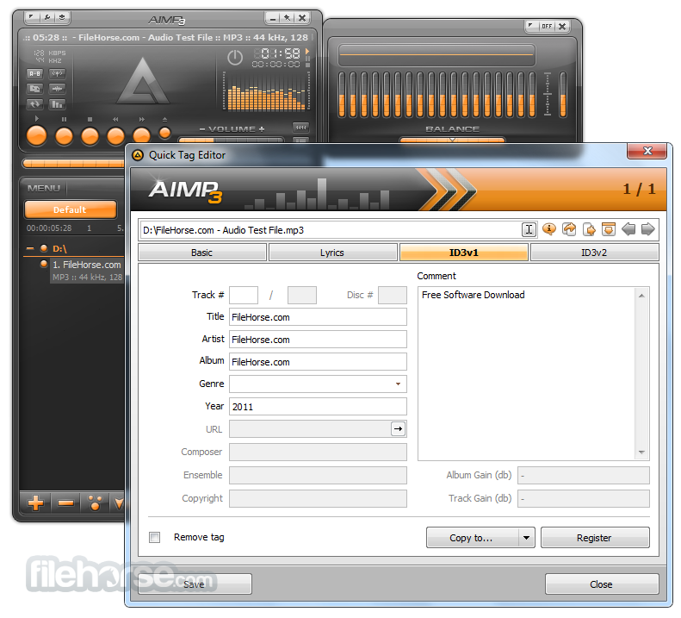Click the preamp slider at the equalizer's right end
Image resolution: width=681 pixels, height=618 pixels.
click(563, 95)
